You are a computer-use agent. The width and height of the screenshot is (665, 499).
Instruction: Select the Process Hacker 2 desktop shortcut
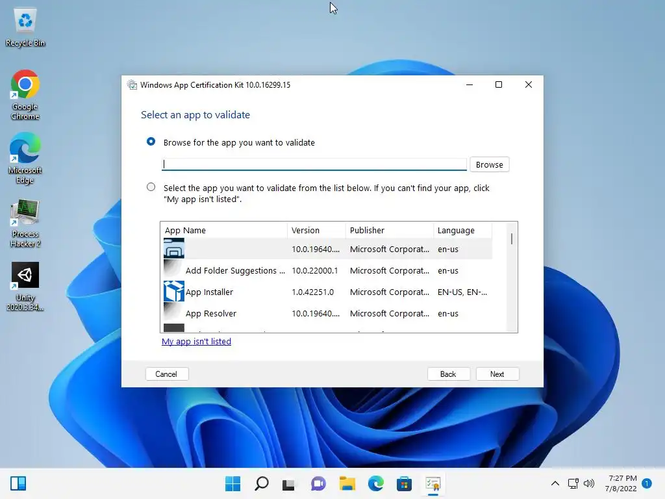coord(25,224)
